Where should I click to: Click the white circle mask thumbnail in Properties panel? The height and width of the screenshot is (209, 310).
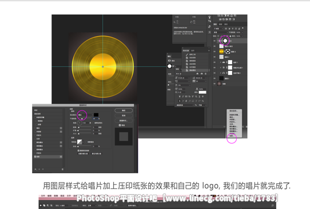[169, 66]
